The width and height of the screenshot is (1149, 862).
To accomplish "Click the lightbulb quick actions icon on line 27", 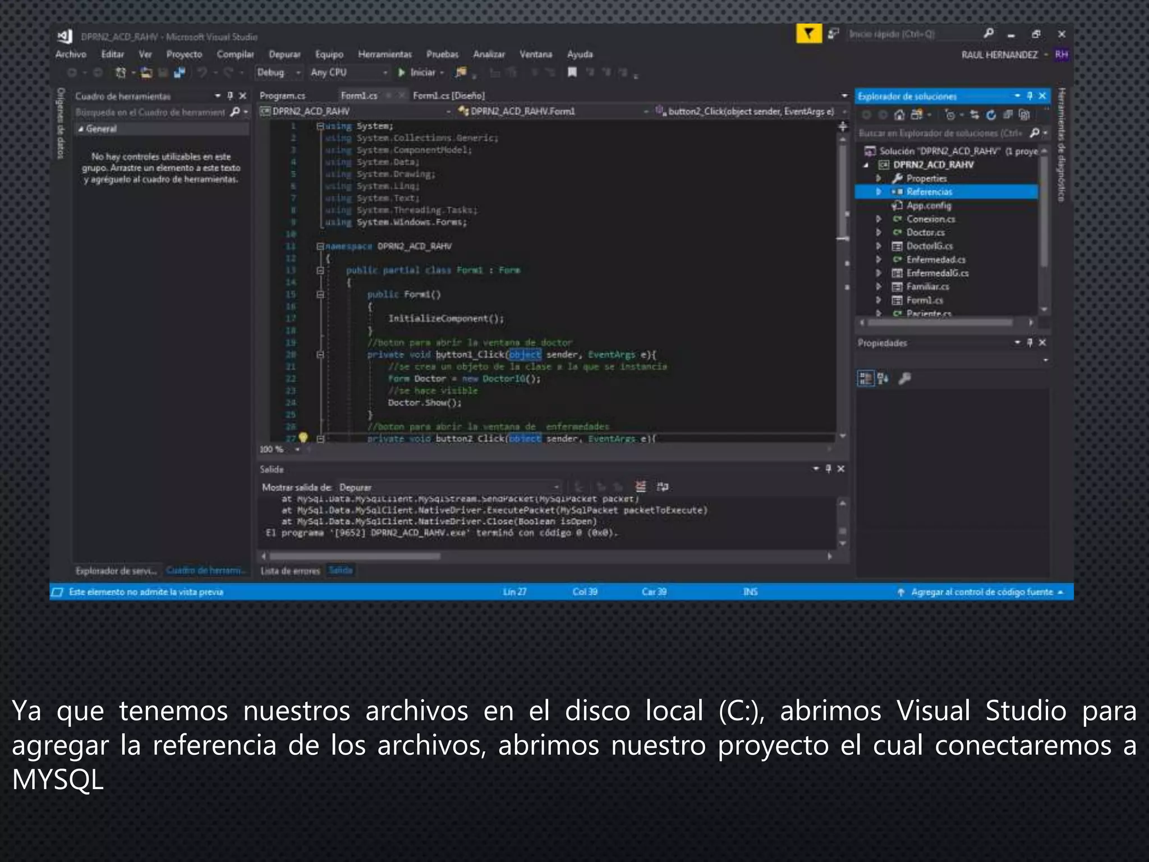I will coord(304,437).
